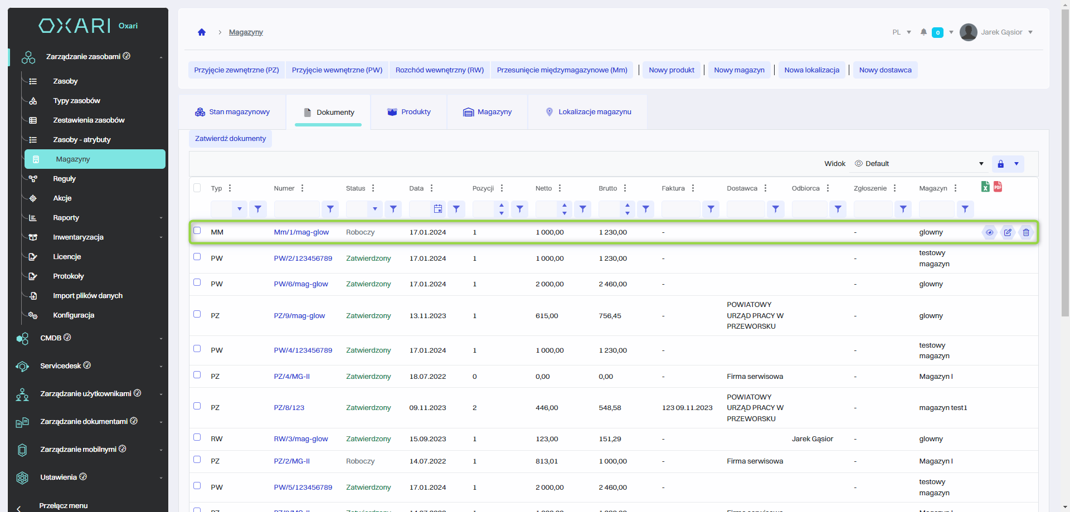Select all rows with header checkbox
1070x512 pixels.
pyautogui.click(x=197, y=188)
